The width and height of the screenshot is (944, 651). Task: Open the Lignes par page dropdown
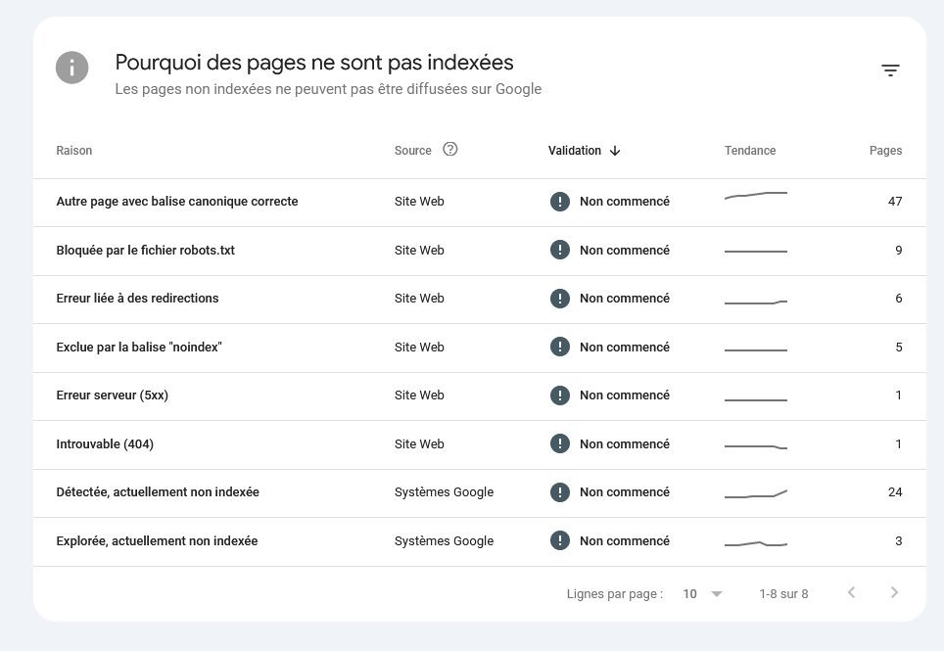pyautogui.click(x=703, y=594)
